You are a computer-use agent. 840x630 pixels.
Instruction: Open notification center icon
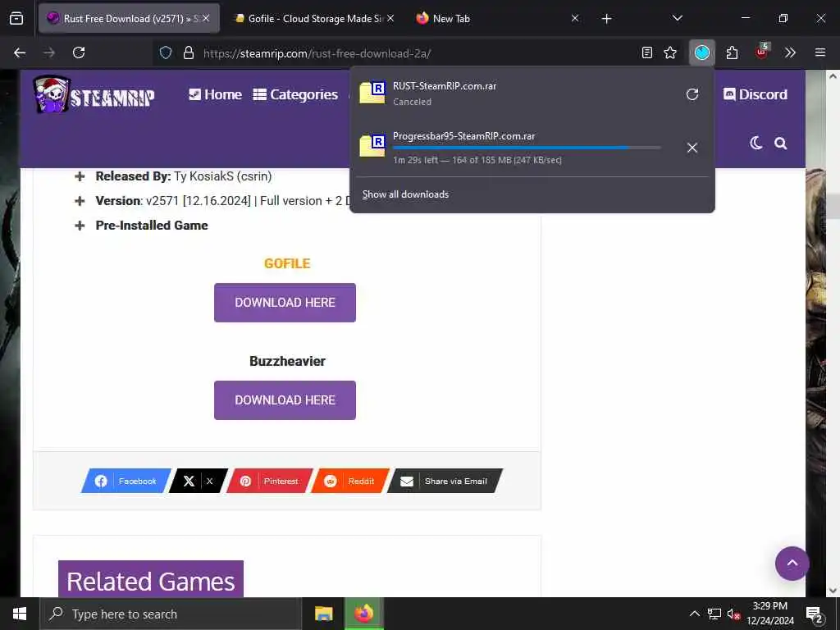814,615
